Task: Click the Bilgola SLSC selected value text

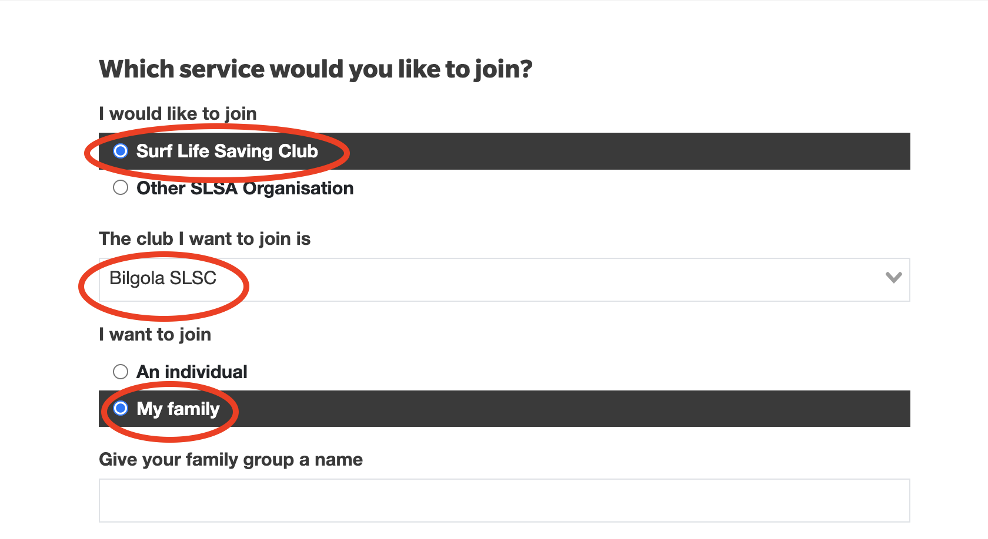Action: point(163,278)
